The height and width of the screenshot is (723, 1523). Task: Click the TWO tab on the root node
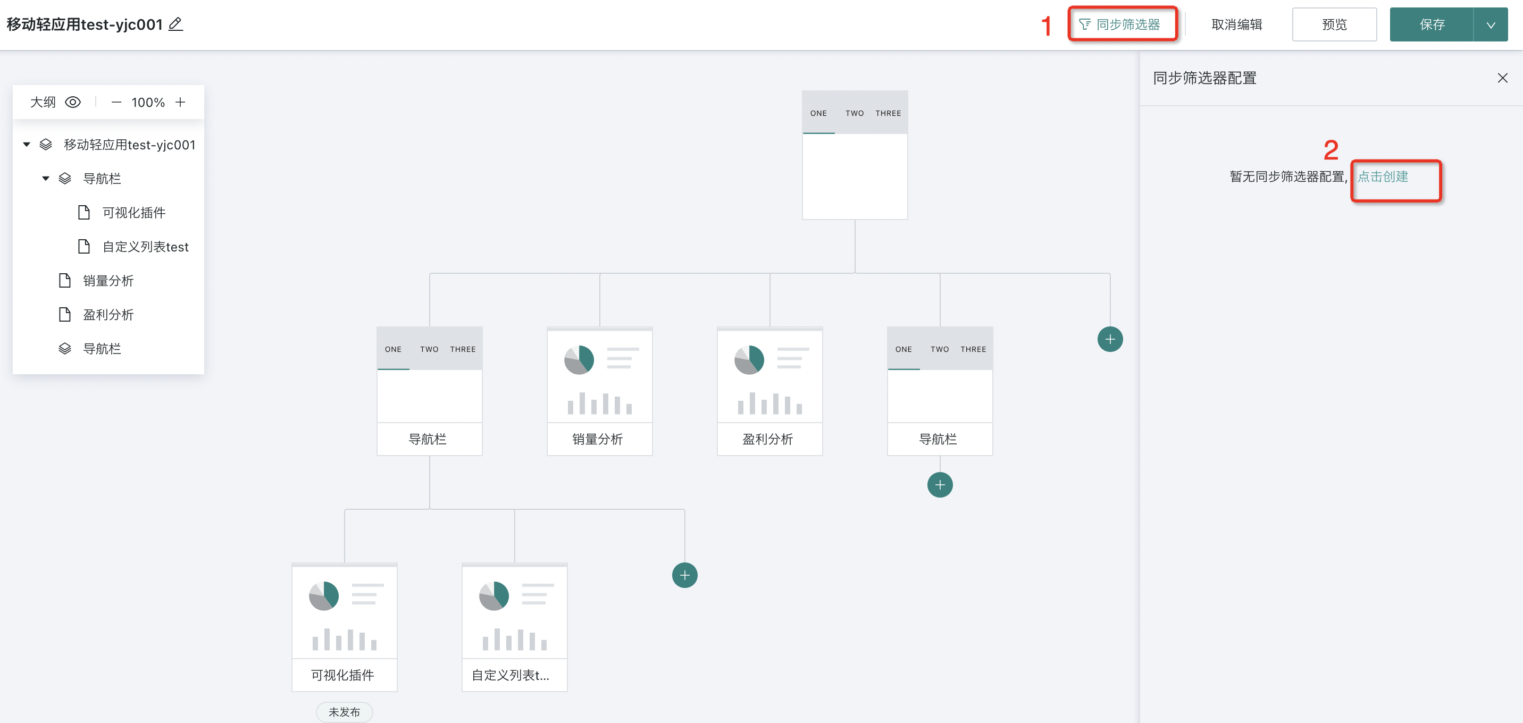point(855,113)
